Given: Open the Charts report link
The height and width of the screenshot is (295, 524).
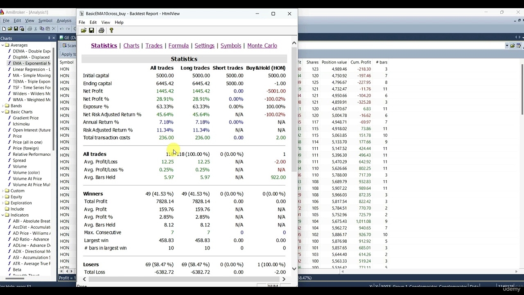Looking at the screenshot, I should click(131, 45).
